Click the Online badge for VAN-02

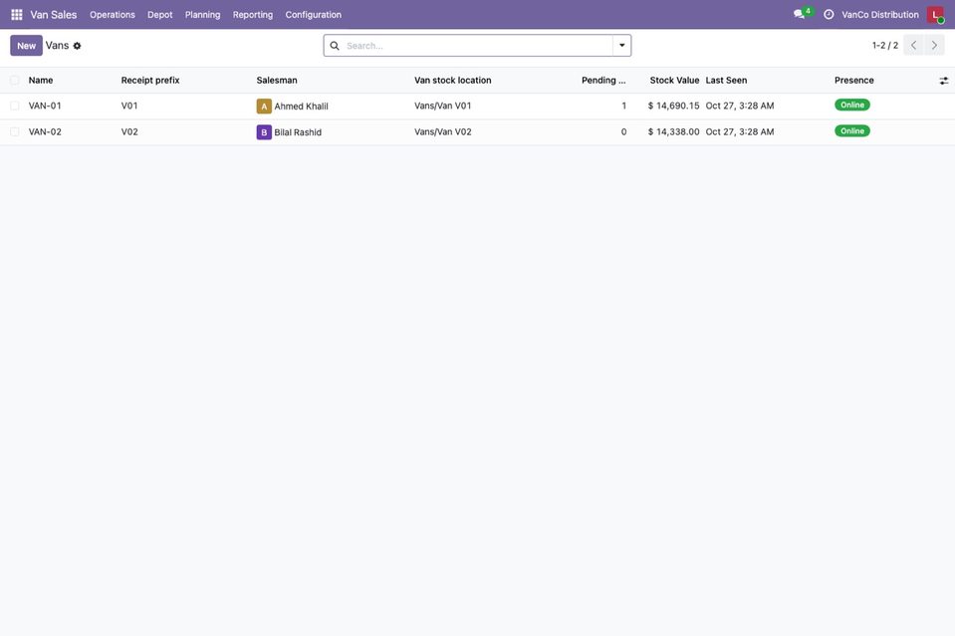click(x=852, y=130)
